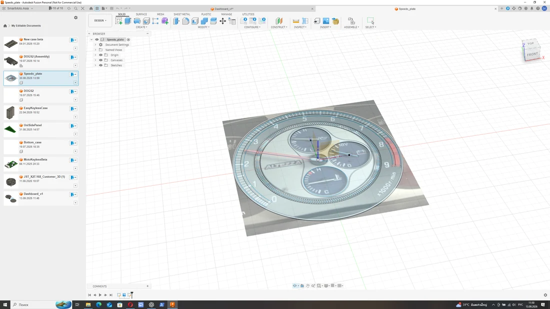The height and width of the screenshot is (309, 550).
Task: Select the UniSidePanel document thumbnail
Action: [x=10, y=130]
